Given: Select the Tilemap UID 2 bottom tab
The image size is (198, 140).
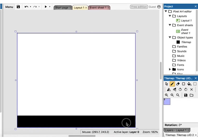Looking at the screenshot, I should point(179,135).
